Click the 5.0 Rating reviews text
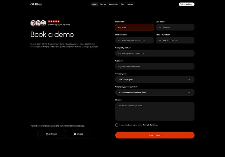The image size is (225, 157). (x=59, y=25)
